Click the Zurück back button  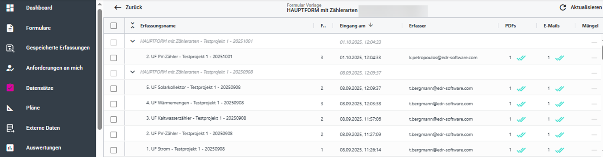click(128, 7)
